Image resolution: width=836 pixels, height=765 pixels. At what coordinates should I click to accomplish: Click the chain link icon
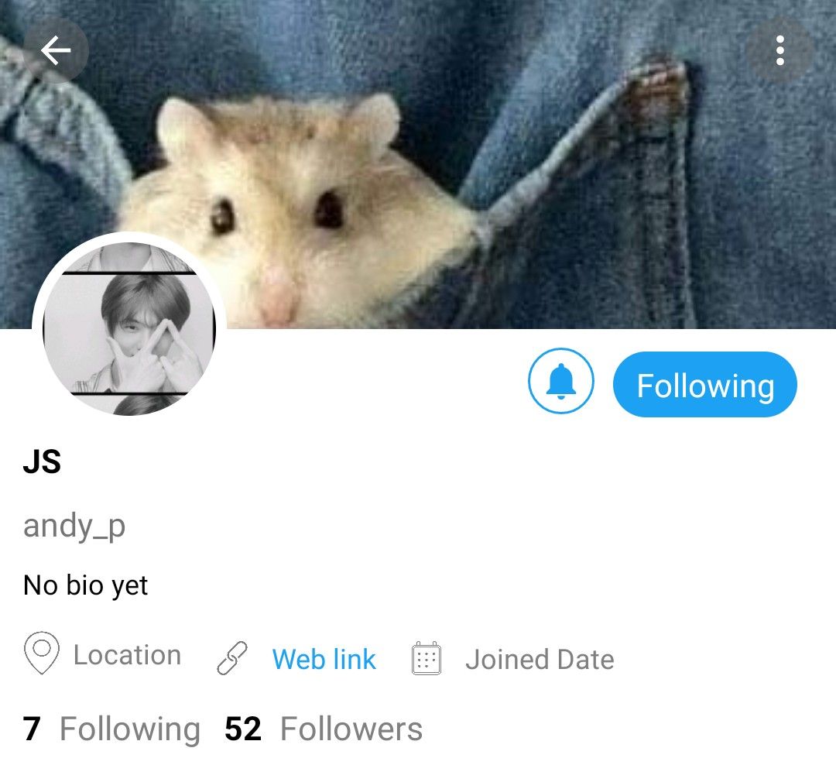point(232,658)
